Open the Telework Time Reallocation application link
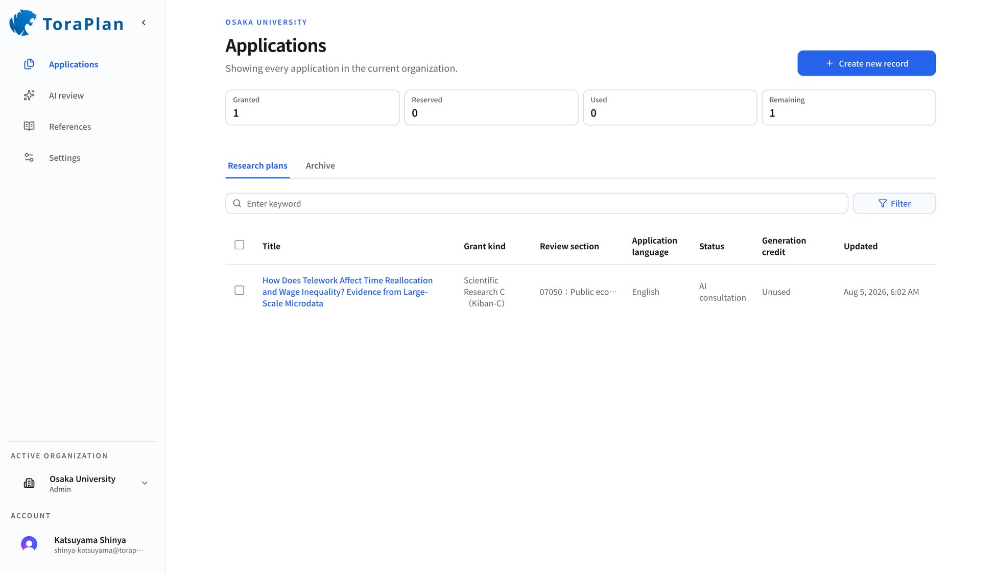The height and width of the screenshot is (573, 996). (x=347, y=292)
